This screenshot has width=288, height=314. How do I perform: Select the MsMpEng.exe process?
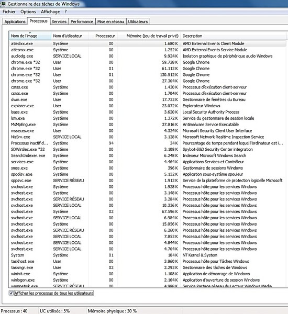click(148, 125)
